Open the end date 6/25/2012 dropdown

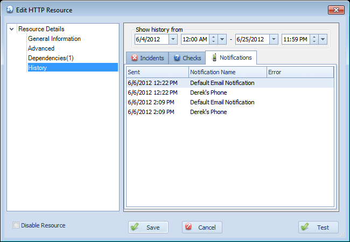tap(274, 39)
